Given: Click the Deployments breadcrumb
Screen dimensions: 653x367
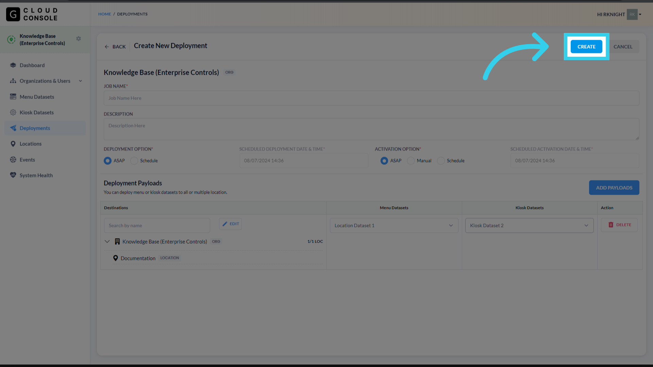Looking at the screenshot, I should click(x=132, y=14).
